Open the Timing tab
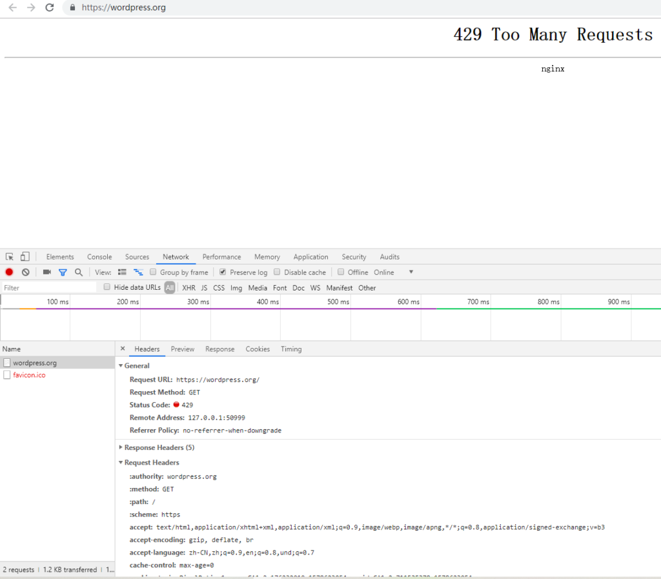 pyautogui.click(x=290, y=349)
